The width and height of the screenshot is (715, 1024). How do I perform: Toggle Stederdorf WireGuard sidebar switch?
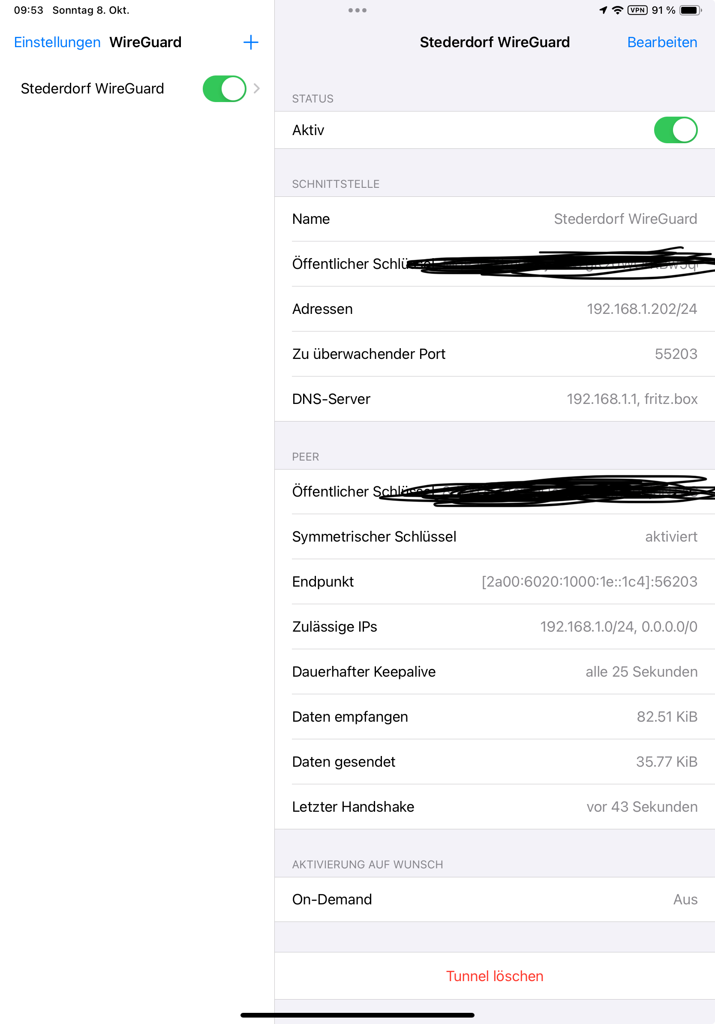[x=224, y=89]
